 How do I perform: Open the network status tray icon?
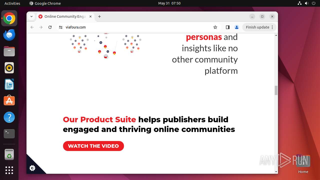pyautogui.click(x=299, y=3)
